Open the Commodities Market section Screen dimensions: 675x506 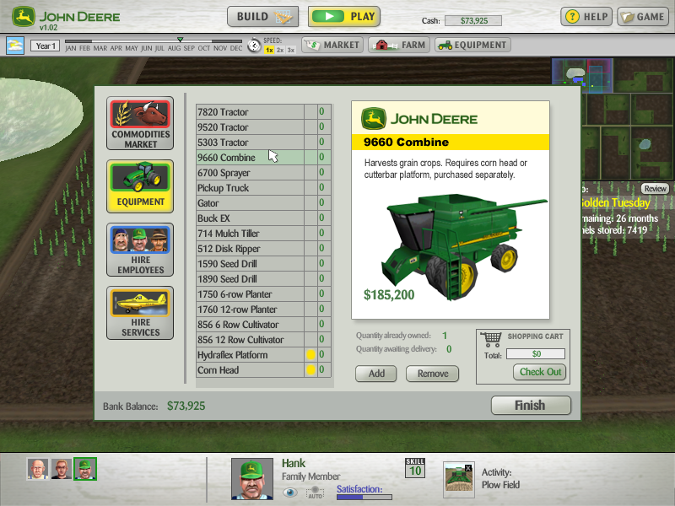140,123
